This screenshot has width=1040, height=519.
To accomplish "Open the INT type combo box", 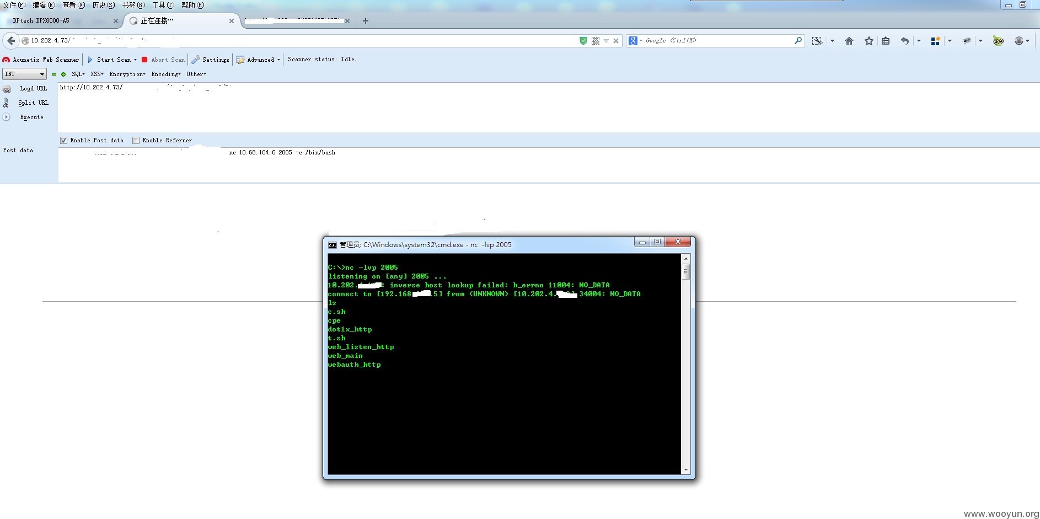I will pos(24,74).
